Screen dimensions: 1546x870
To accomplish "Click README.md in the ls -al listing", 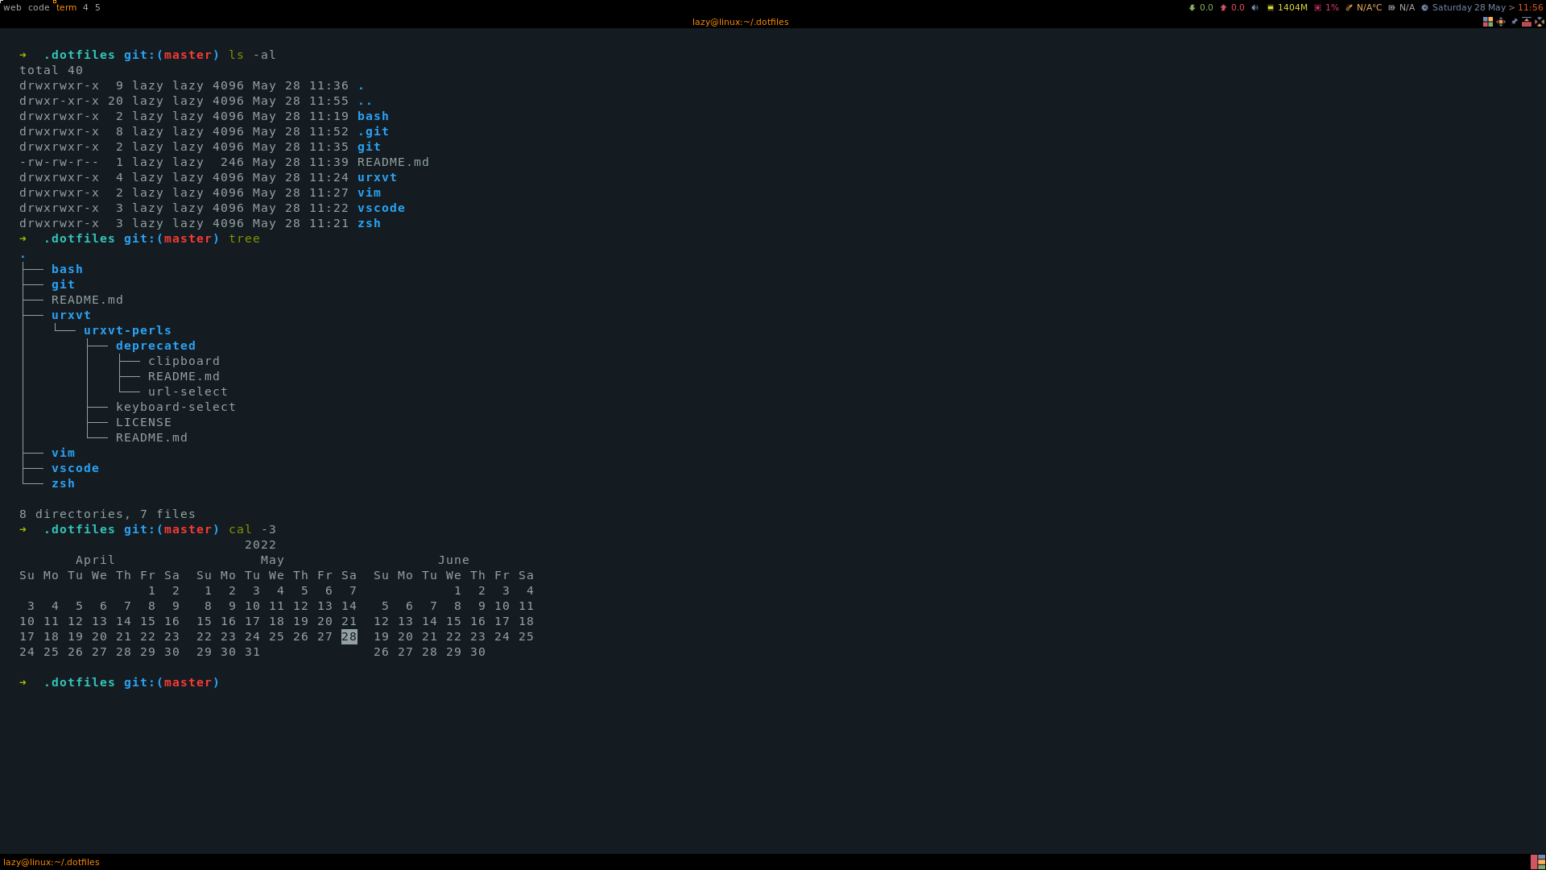I will coord(393,162).
